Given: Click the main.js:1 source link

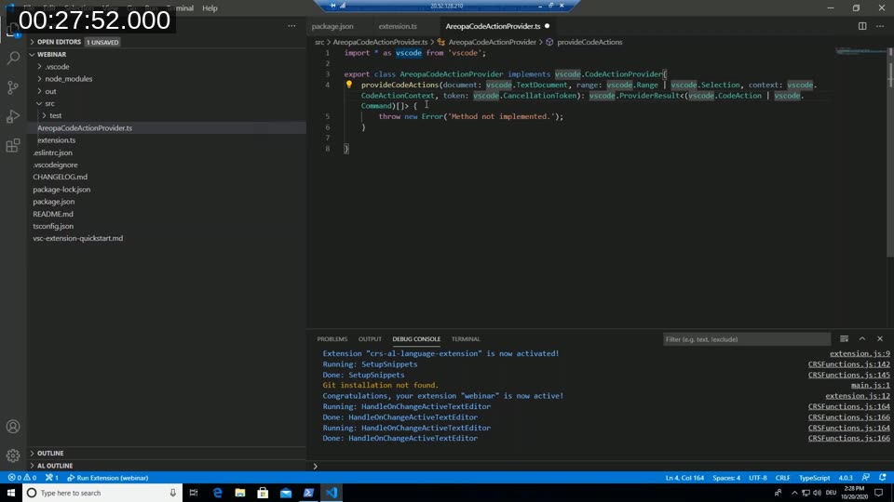Looking at the screenshot, I should coord(870,385).
